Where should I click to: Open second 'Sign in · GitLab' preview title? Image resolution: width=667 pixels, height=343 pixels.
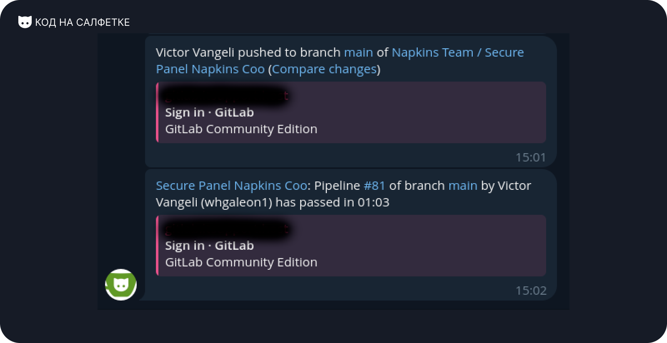click(x=209, y=246)
